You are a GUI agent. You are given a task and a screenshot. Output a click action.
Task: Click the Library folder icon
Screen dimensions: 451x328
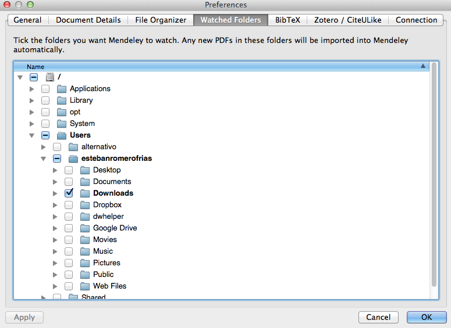(62, 100)
